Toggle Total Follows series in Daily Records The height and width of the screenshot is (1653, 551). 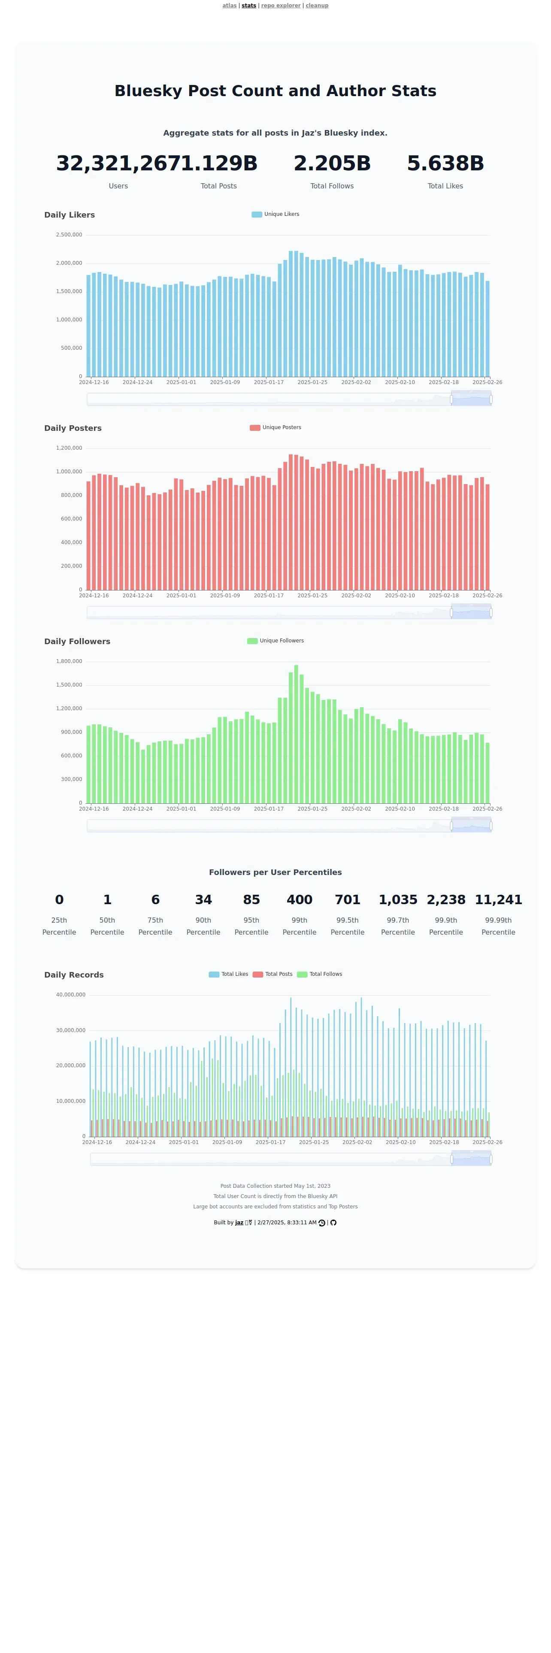click(319, 974)
